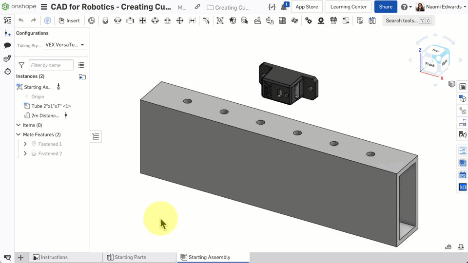
Task: Expand the Fastened 1 mate
Action: click(25, 144)
